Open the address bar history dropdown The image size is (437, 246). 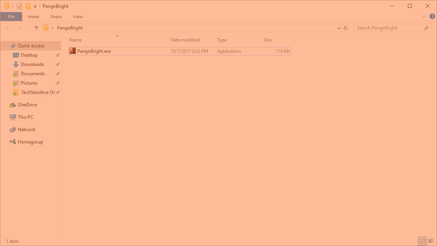339,28
